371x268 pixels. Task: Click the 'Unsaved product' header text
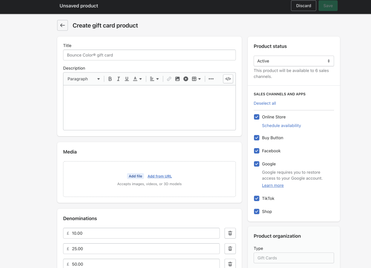pos(79,6)
